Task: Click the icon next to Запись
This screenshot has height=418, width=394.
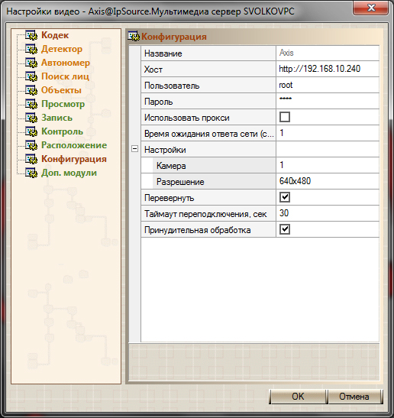Action: tap(31, 118)
